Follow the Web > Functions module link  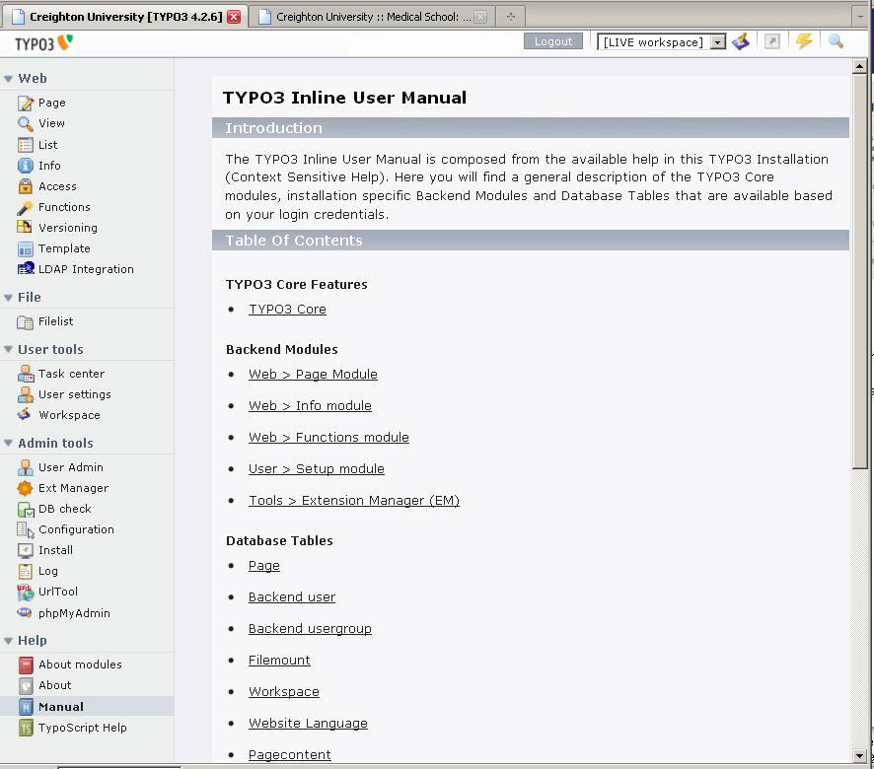click(x=328, y=438)
